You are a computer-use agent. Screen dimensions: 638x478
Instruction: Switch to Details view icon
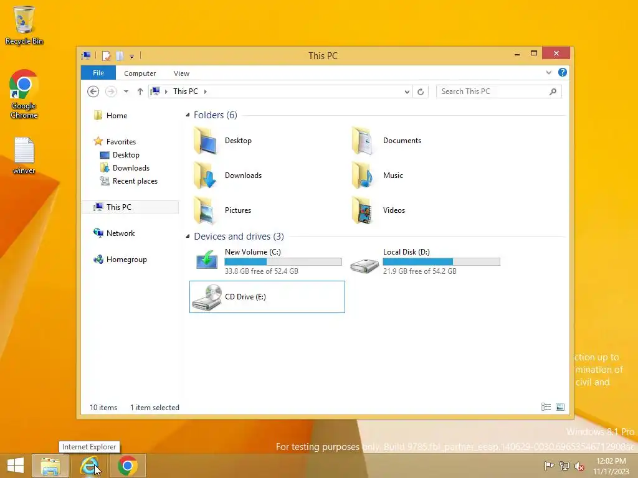point(546,407)
